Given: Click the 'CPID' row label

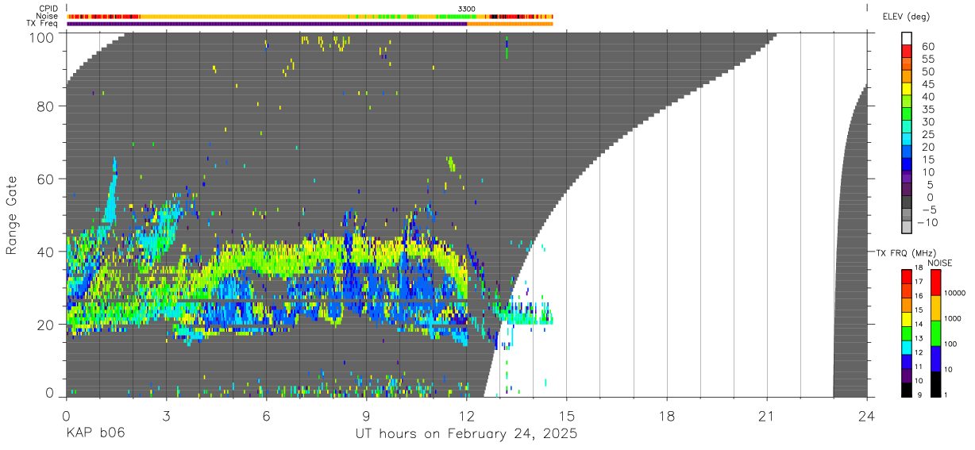Looking at the screenshot, I should 48,9.
